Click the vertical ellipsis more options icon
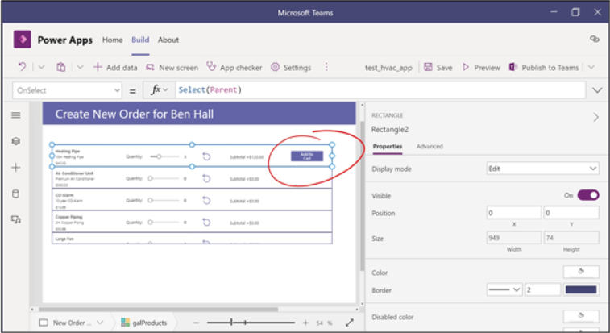The height and width of the screenshot is (333, 610). [326, 67]
